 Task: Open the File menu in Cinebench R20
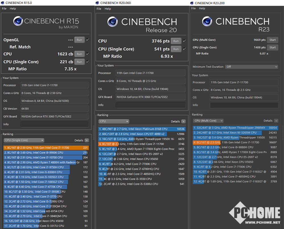[x=99, y=9]
